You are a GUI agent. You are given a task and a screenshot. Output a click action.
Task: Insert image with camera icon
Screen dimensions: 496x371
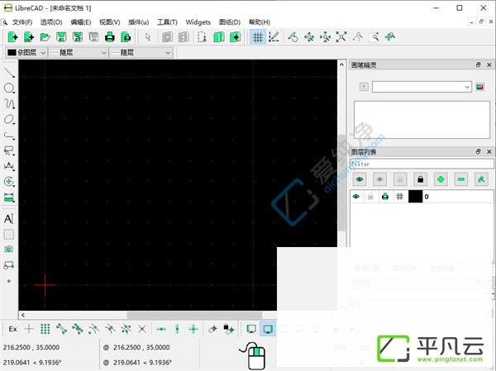[x=9, y=250]
